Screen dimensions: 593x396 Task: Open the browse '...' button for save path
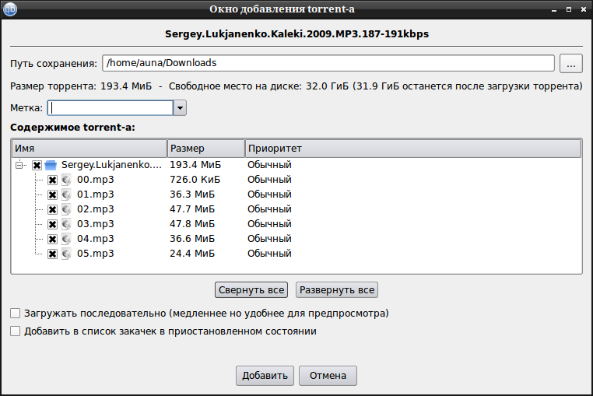[571, 63]
